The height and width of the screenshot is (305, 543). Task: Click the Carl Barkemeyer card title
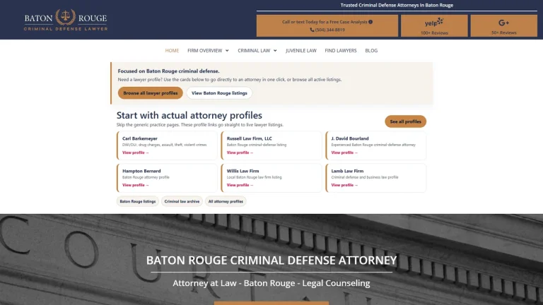140,138
